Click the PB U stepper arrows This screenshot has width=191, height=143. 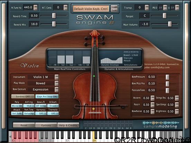(177, 8)
